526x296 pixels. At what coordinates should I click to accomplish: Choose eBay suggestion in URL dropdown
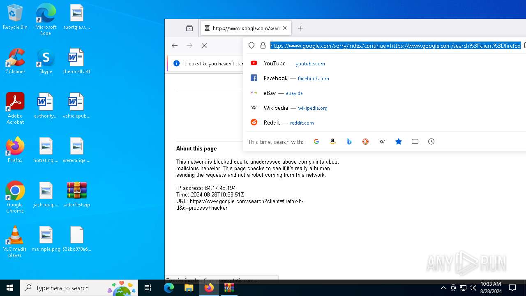[x=385, y=93]
